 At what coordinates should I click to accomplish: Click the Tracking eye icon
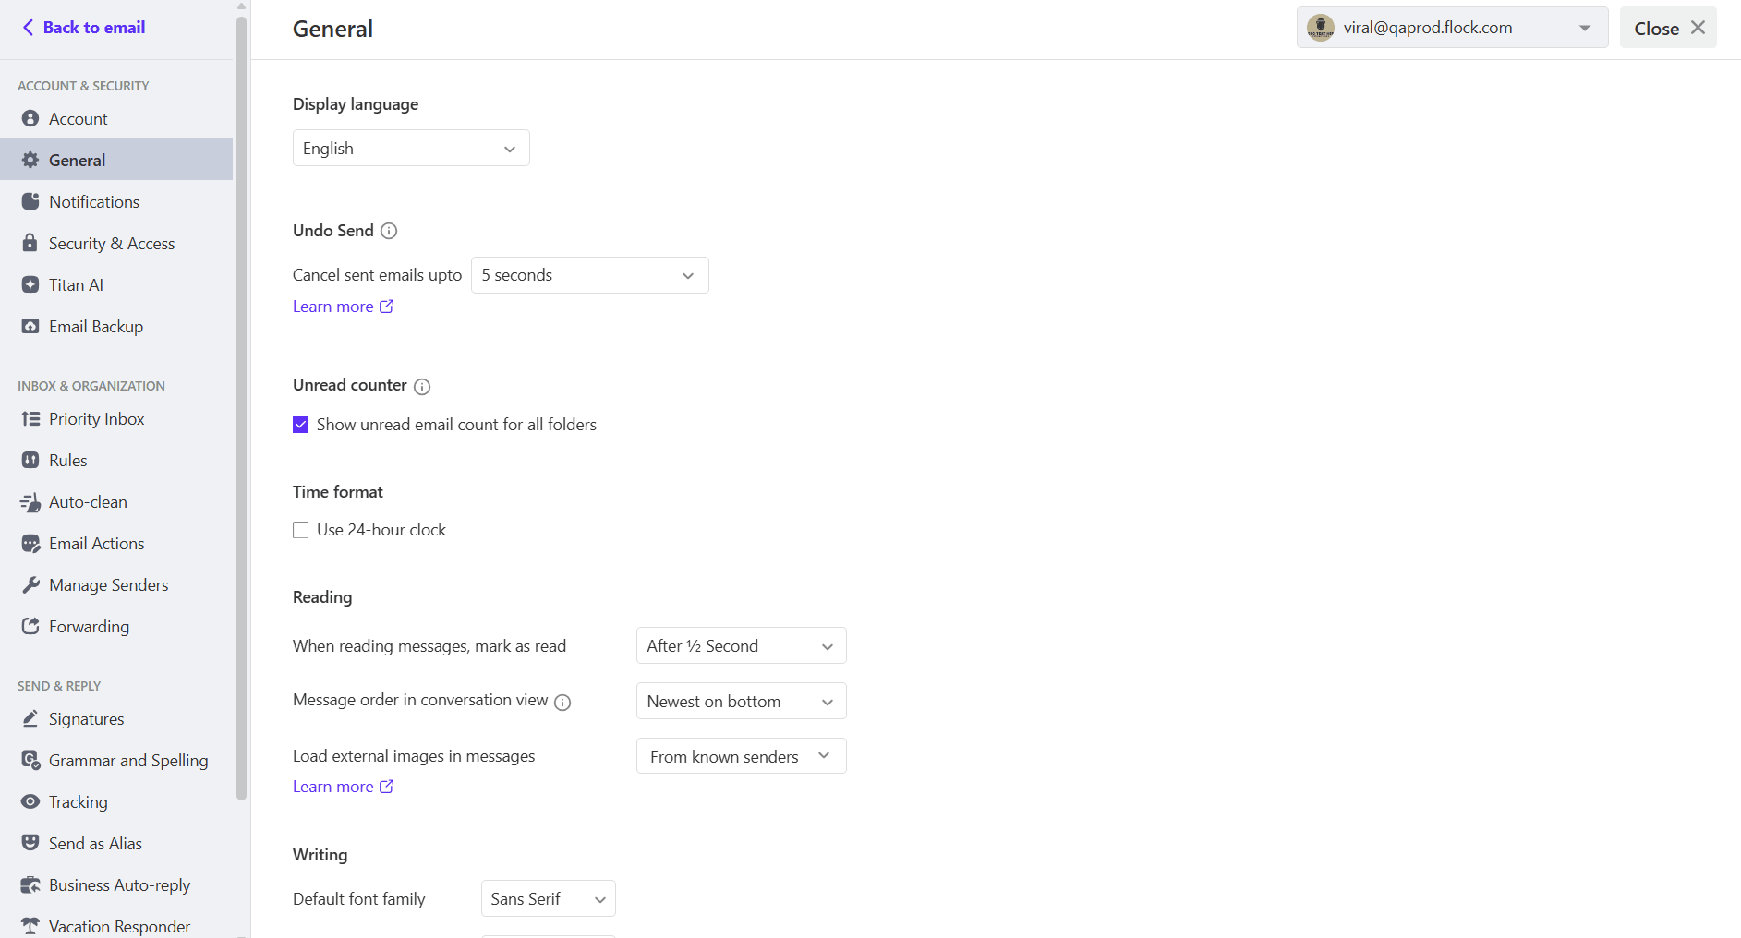[x=30, y=801]
